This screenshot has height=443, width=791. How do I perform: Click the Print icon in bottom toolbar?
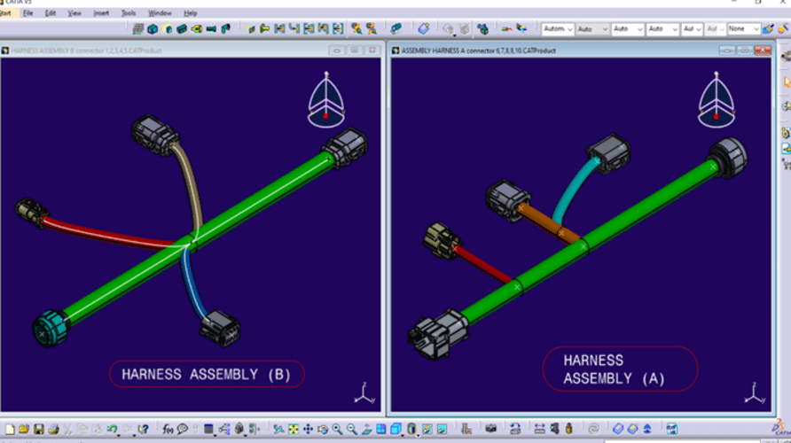[53, 430]
